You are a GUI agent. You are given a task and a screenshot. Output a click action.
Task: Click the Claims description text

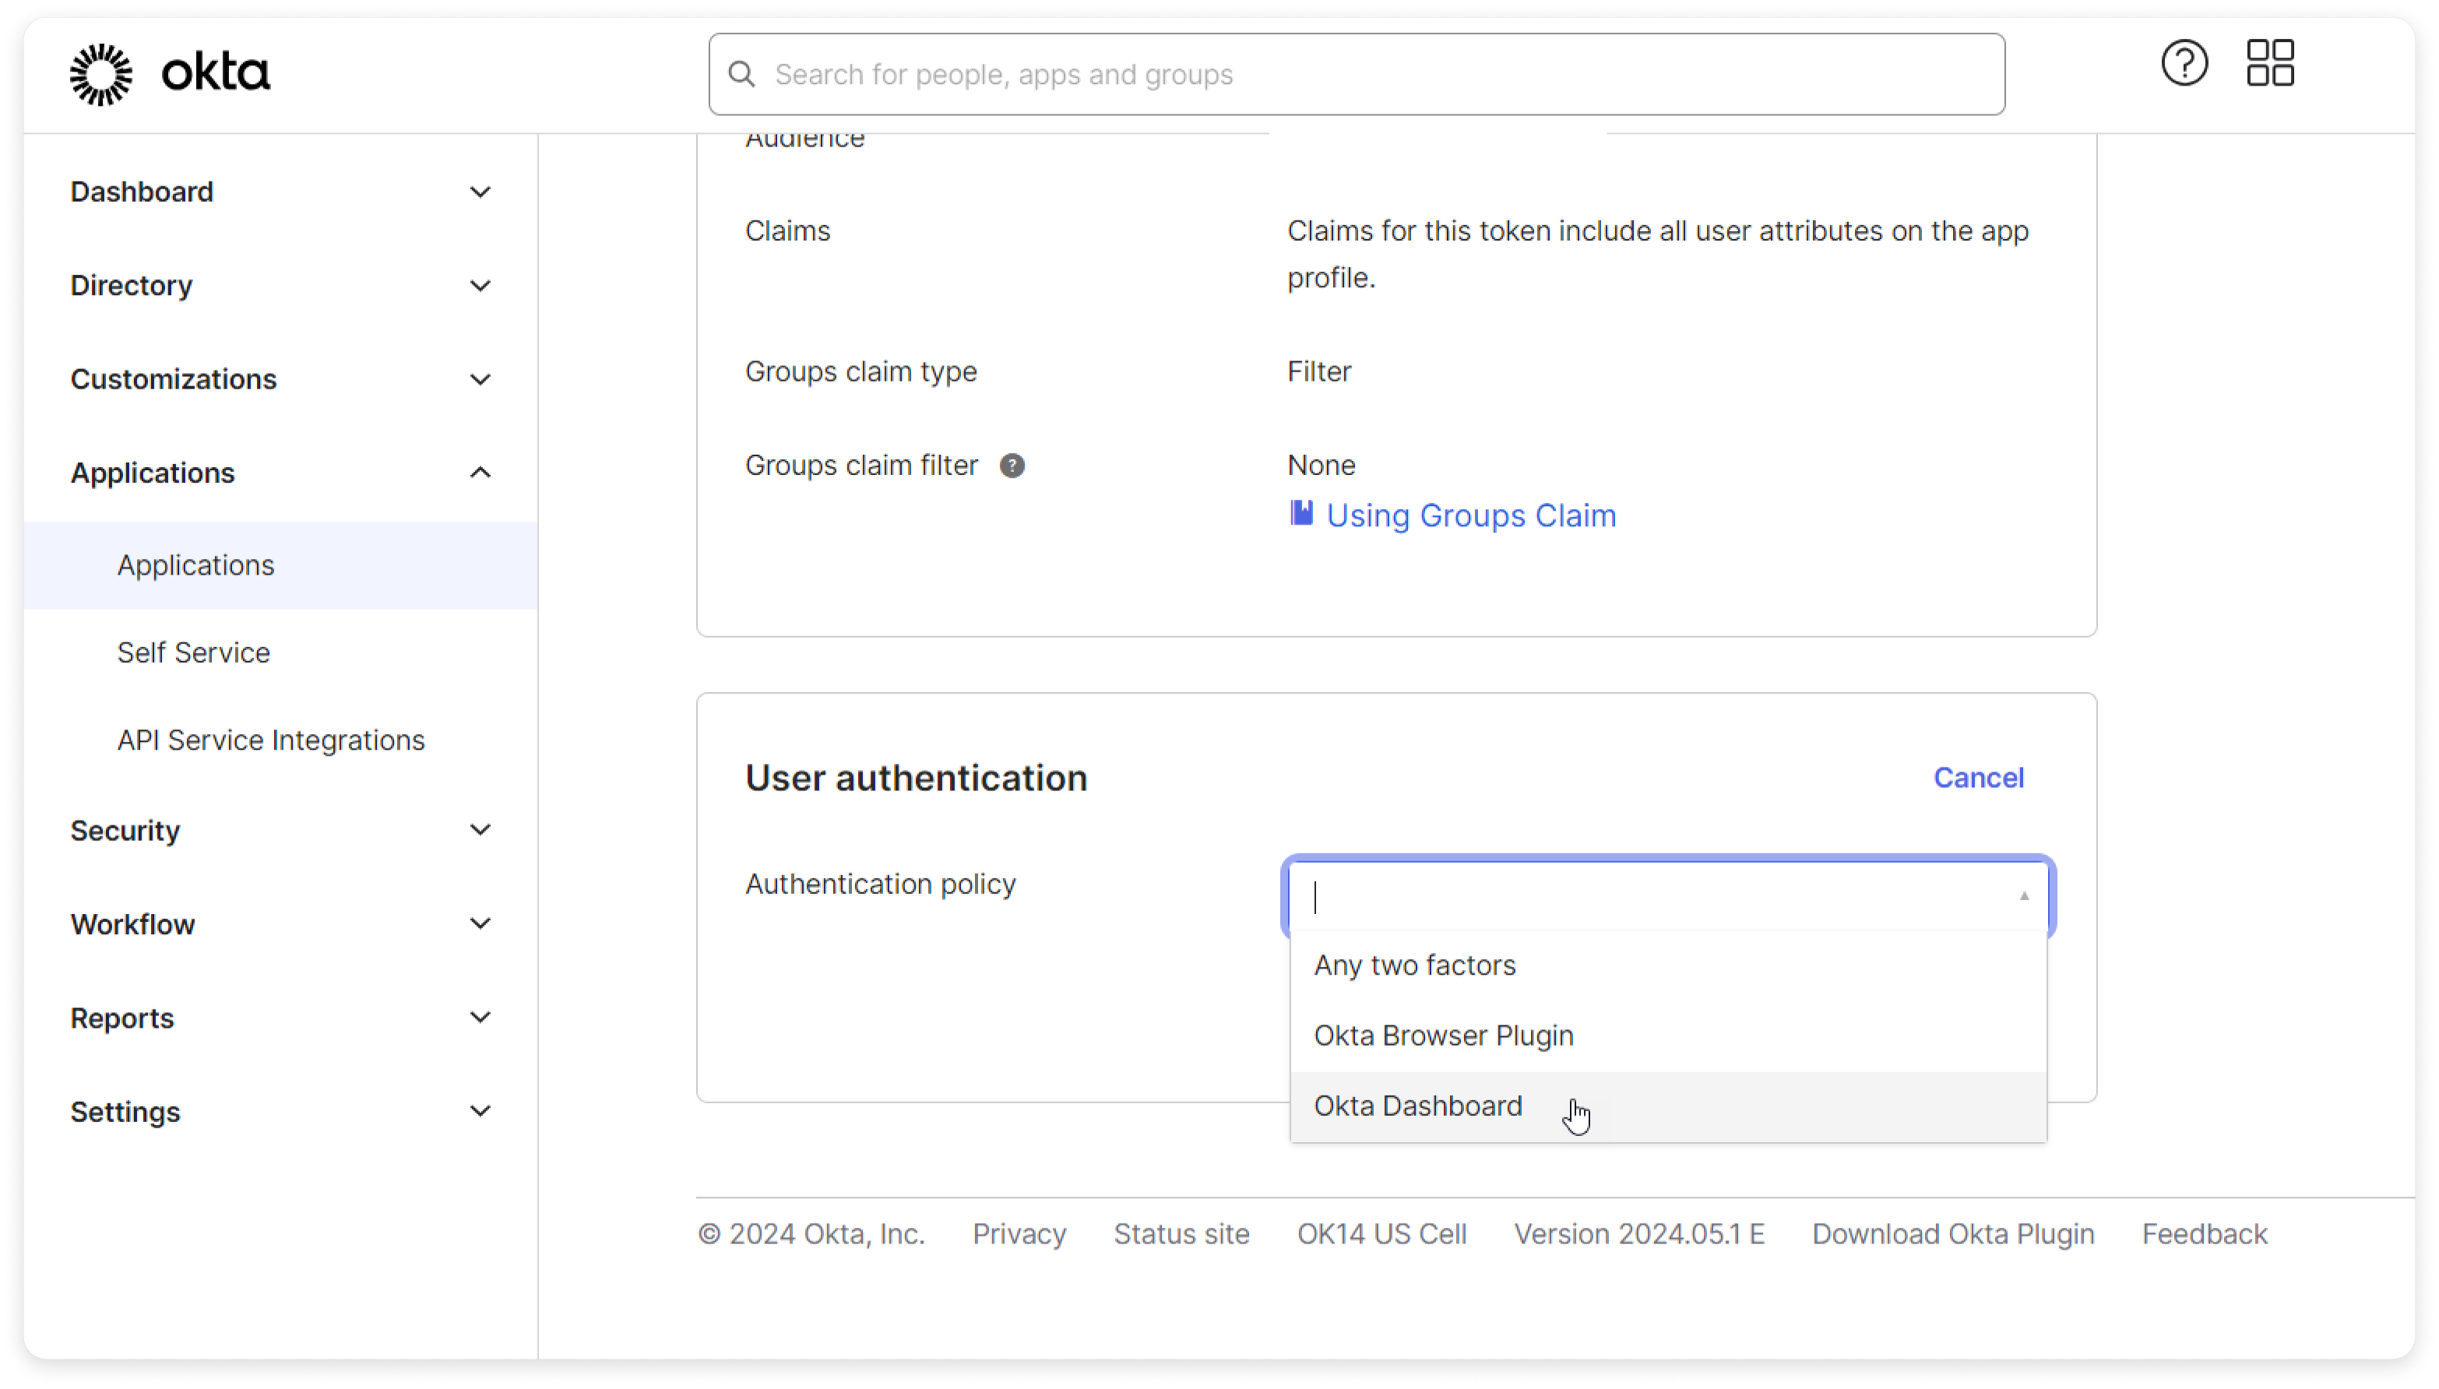coord(1657,254)
